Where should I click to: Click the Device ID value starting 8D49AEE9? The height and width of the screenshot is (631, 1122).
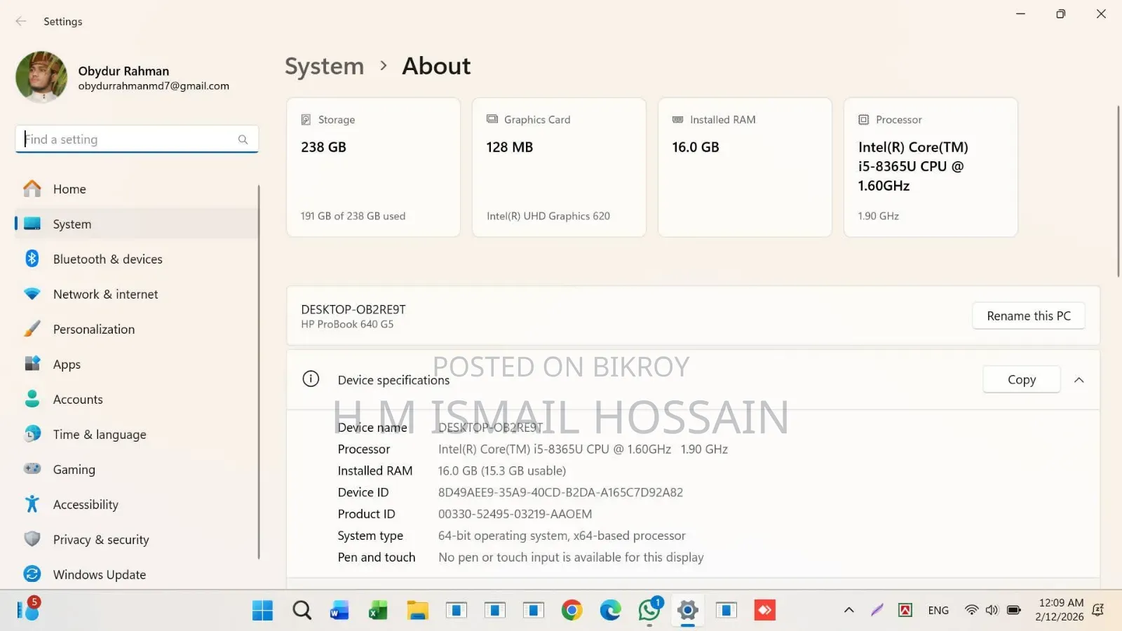pyautogui.click(x=560, y=492)
